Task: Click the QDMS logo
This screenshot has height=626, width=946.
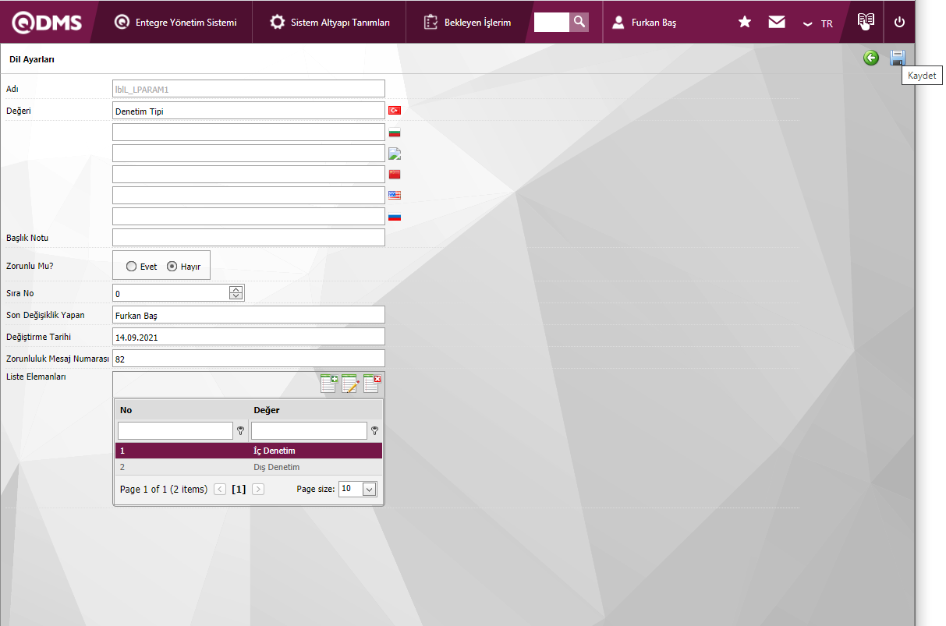Action: (47, 23)
